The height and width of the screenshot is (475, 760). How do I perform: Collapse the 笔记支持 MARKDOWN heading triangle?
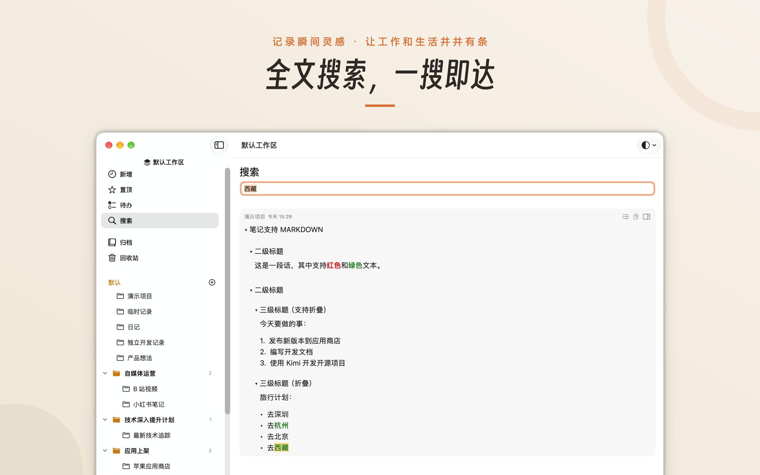(246, 230)
